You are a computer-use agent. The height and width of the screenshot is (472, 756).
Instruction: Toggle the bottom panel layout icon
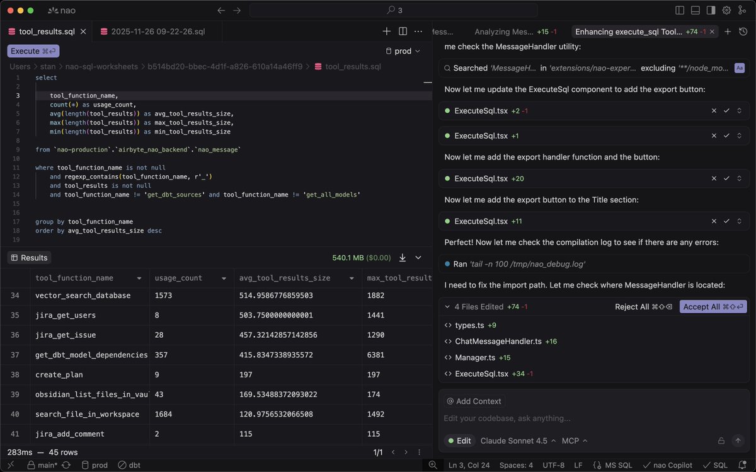point(696,10)
